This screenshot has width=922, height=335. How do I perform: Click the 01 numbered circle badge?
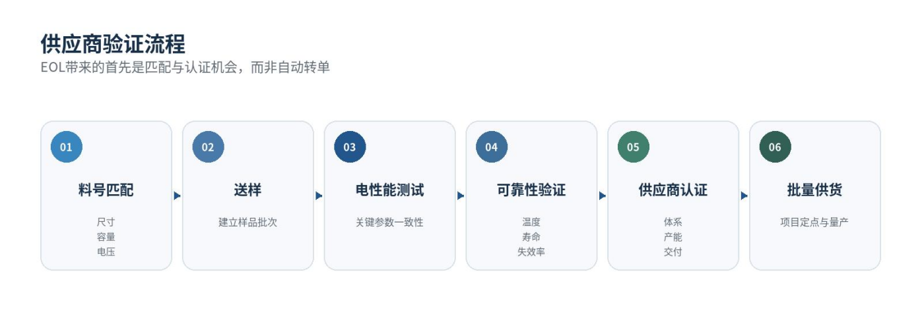pyautogui.click(x=67, y=147)
